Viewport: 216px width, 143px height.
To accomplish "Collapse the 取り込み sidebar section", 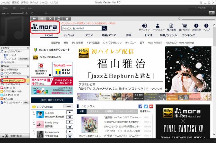I will tap(28, 66).
